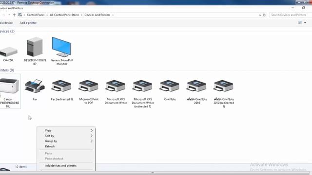Click the Up arrow navigation button
Image resolution: width=312 pixels, height=175 pixels.
pos(14,15)
